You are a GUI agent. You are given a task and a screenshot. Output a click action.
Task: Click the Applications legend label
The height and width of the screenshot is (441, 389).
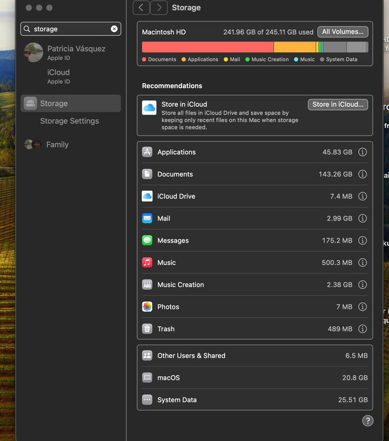coord(203,60)
